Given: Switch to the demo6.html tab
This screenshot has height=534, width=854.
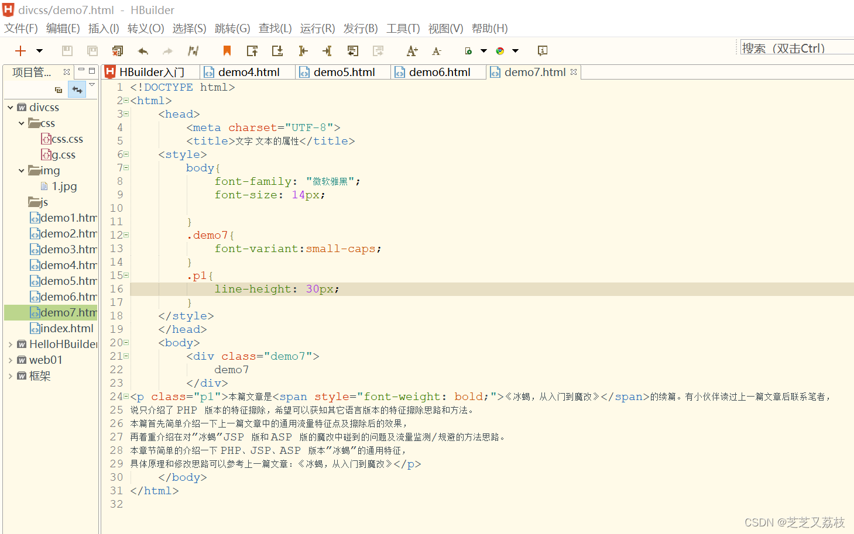Looking at the screenshot, I should click(x=439, y=72).
